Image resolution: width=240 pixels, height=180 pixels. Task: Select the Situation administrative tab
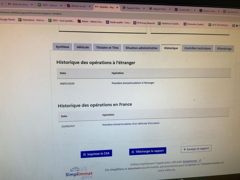tap(141, 48)
